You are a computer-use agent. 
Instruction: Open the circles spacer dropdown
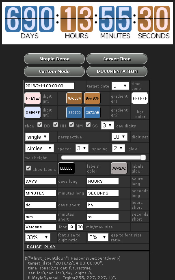coord(39,148)
